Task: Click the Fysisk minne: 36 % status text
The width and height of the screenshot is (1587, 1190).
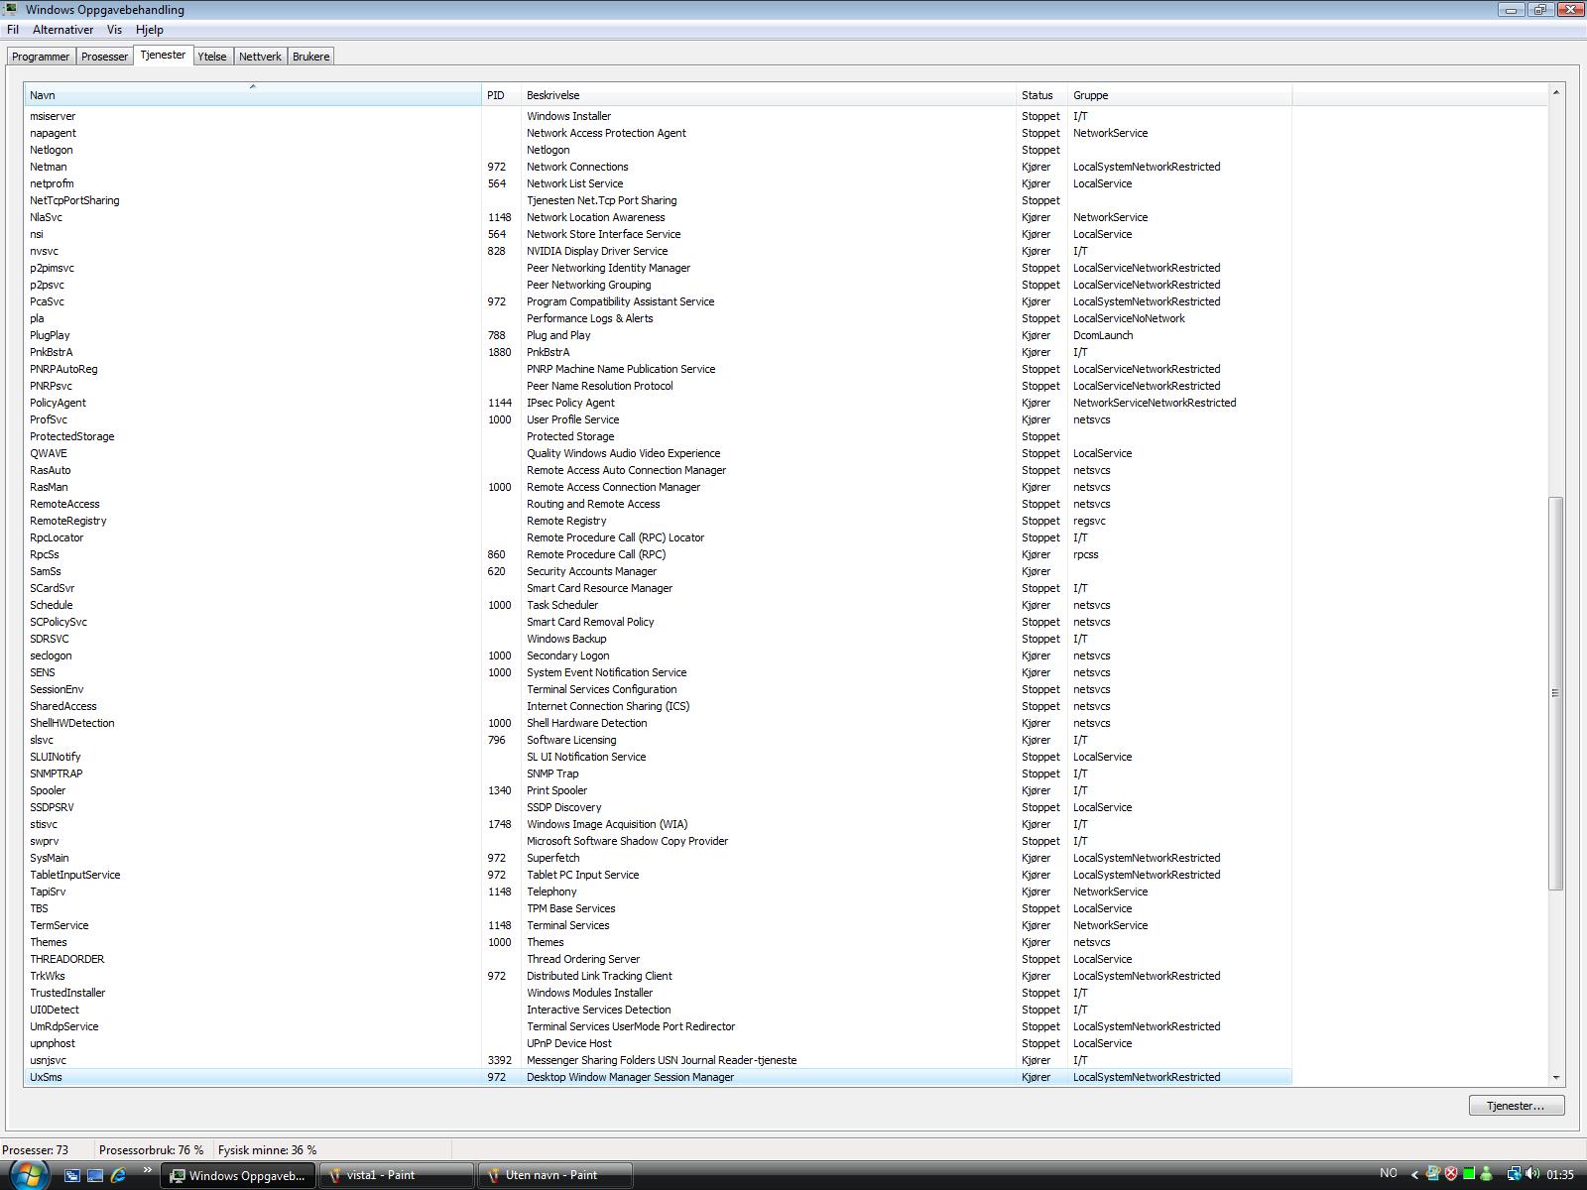Action: coord(268,1150)
